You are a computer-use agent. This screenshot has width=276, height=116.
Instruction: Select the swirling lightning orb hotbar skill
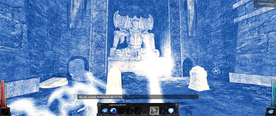tap(113, 111)
